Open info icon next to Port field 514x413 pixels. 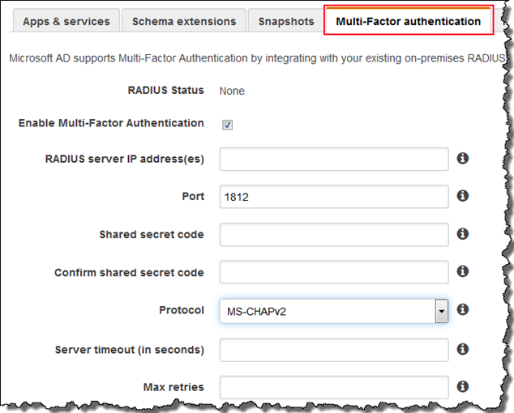[x=463, y=196]
